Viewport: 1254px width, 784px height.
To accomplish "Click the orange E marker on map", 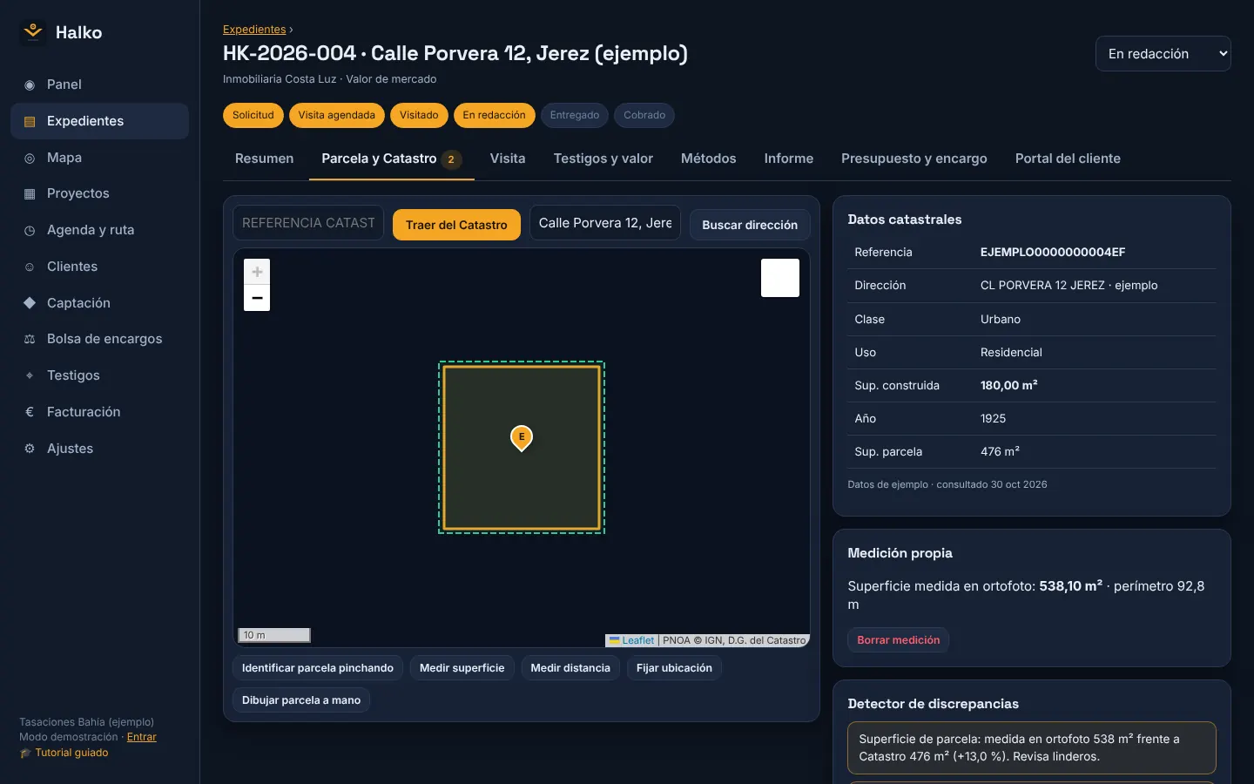I will click(x=522, y=437).
